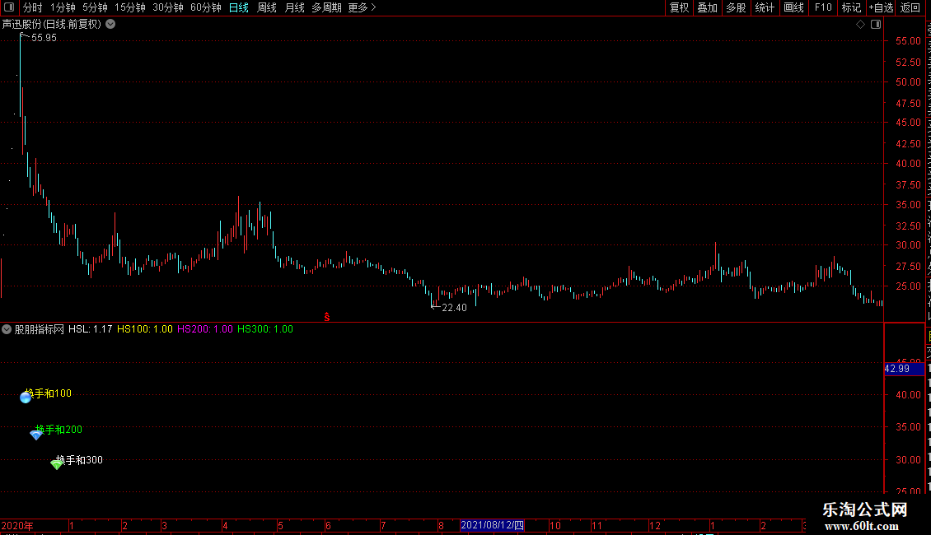
Task: Click the blue diamond 换手和200 marker
Action: (x=35, y=435)
